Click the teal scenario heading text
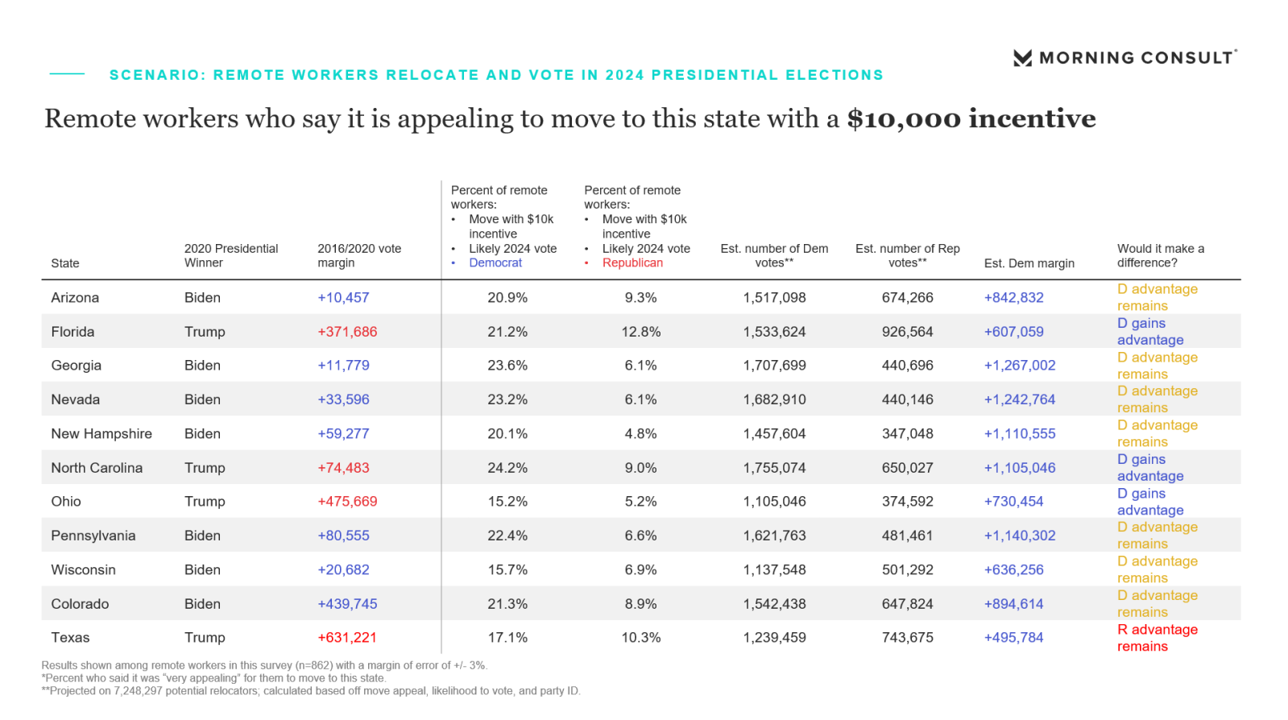Image resolution: width=1288 pixels, height=720 pixels. 496,75
